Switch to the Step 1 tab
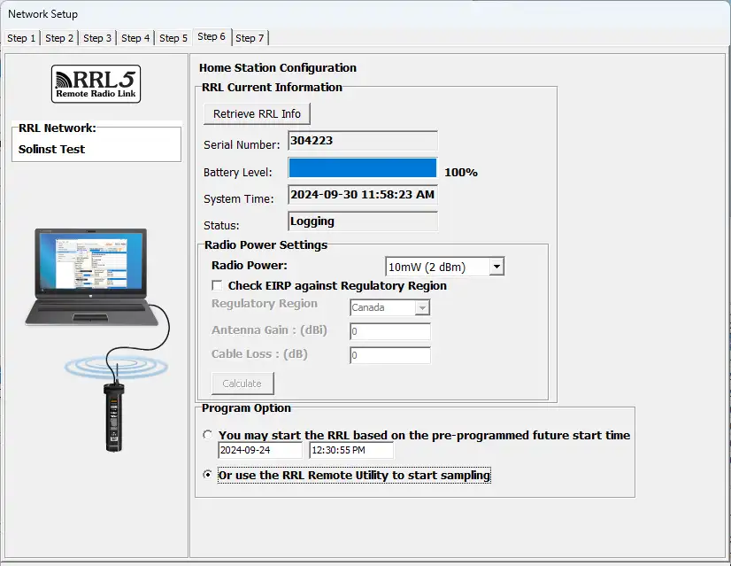 pos(22,38)
